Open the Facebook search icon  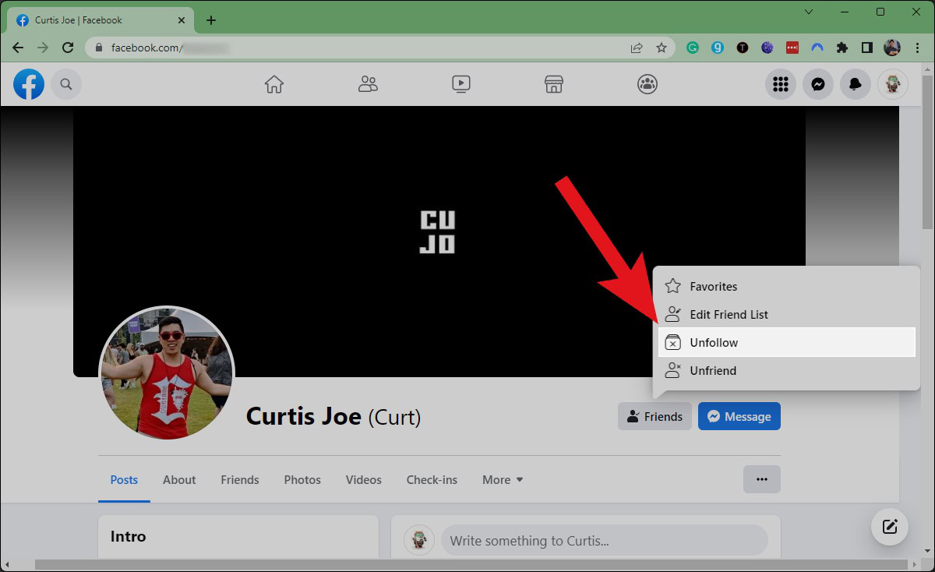pyautogui.click(x=66, y=84)
